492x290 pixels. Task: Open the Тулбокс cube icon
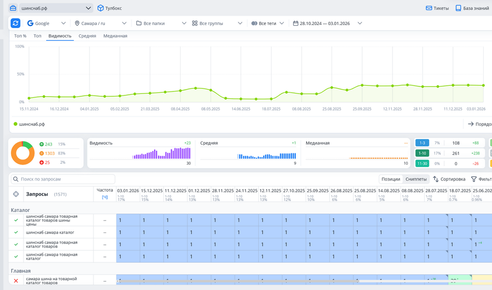click(x=100, y=8)
